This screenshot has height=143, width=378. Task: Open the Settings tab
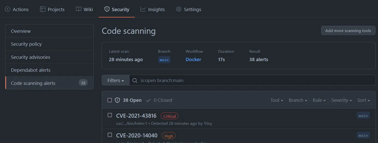189,9
